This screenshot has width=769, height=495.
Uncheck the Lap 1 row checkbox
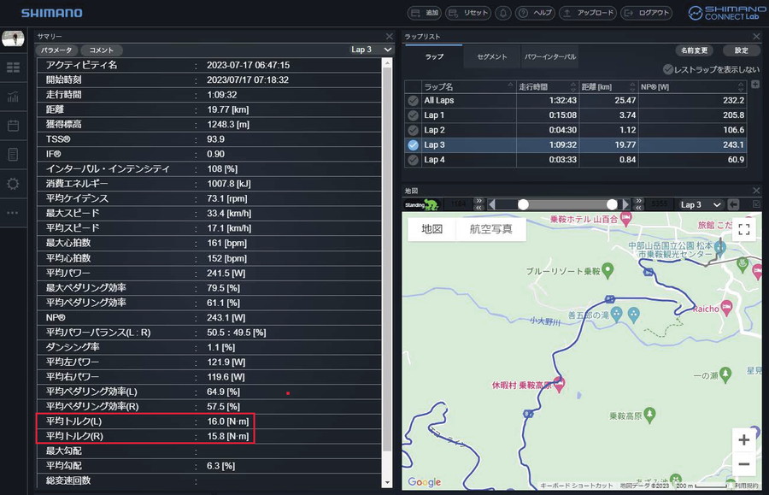[413, 115]
